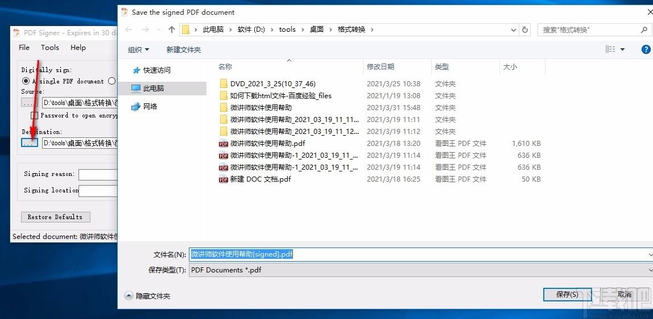Expand the chevron after 格式转换 breadcrumb
653x319 pixels.
coord(372,30)
